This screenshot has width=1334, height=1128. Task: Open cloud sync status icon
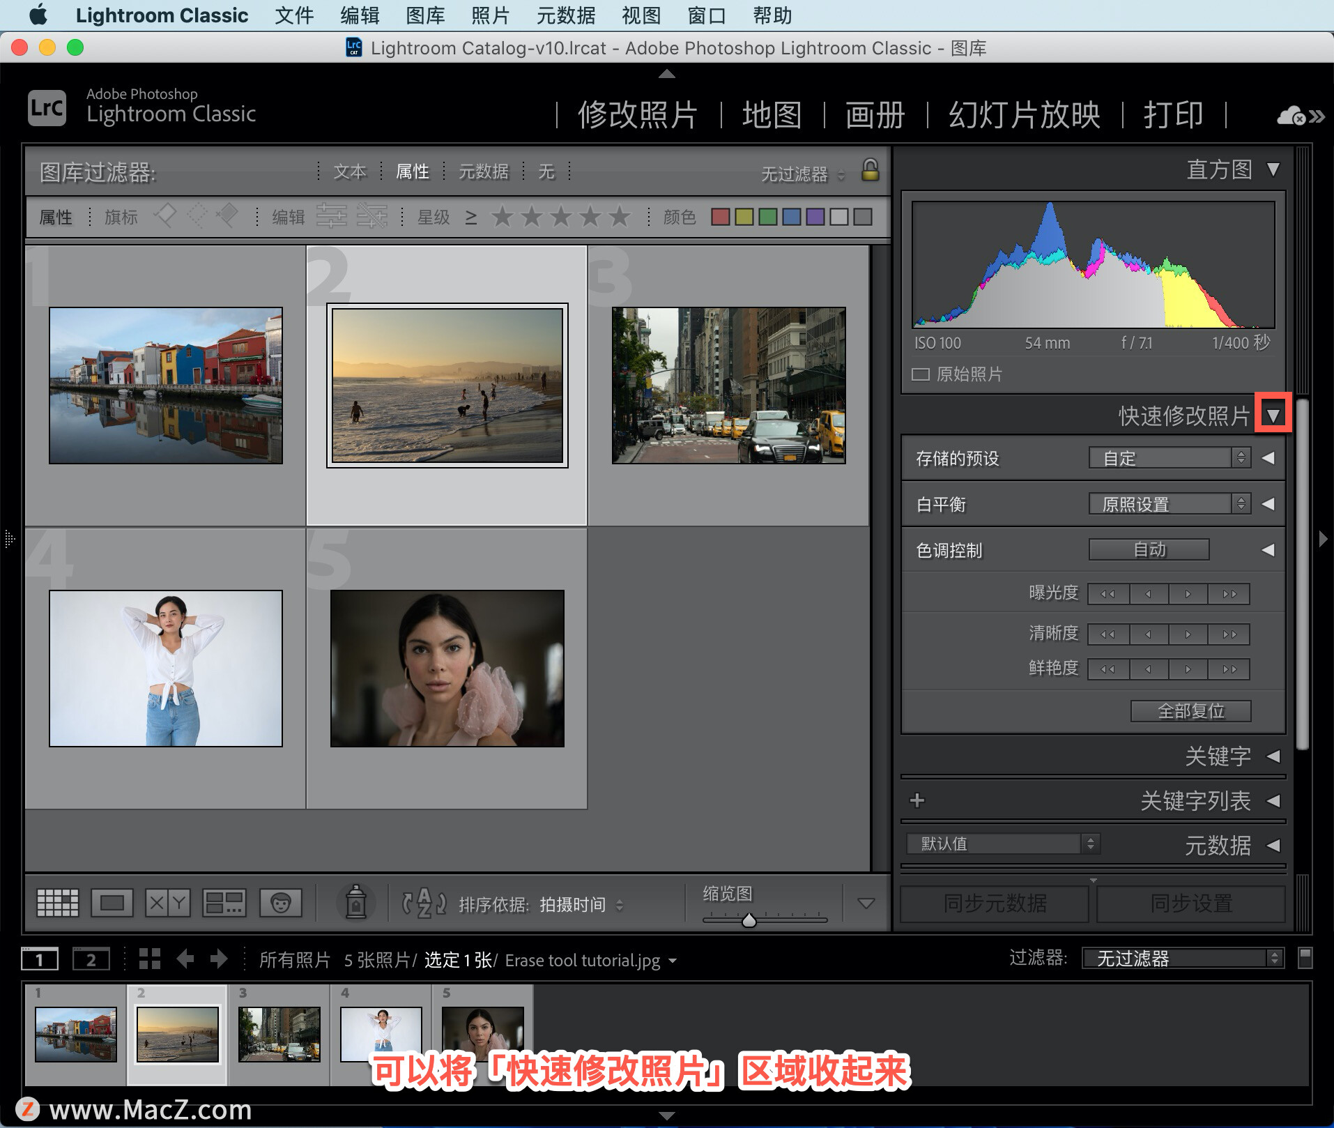pos(1291,115)
